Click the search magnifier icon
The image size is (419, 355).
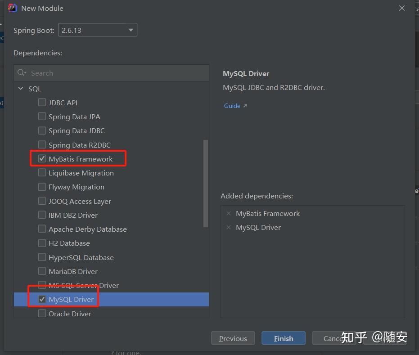click(x=22, y=72)
